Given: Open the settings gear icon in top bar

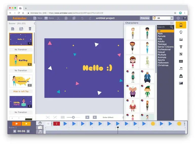Looking at the screenshot, I should coord(178,18).
